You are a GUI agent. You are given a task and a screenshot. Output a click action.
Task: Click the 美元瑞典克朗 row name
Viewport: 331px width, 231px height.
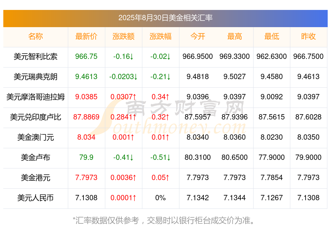[x=35, y=77]
